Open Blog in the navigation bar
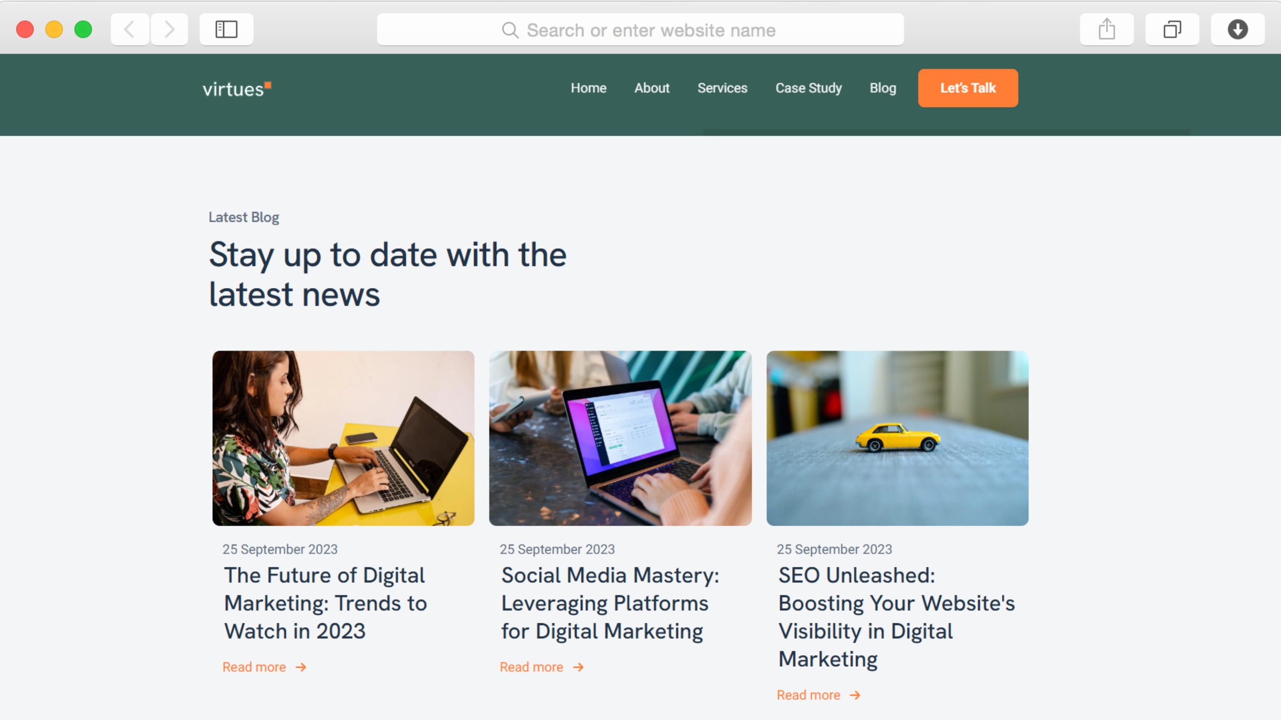1281x720 pixels. coord(883,88)
